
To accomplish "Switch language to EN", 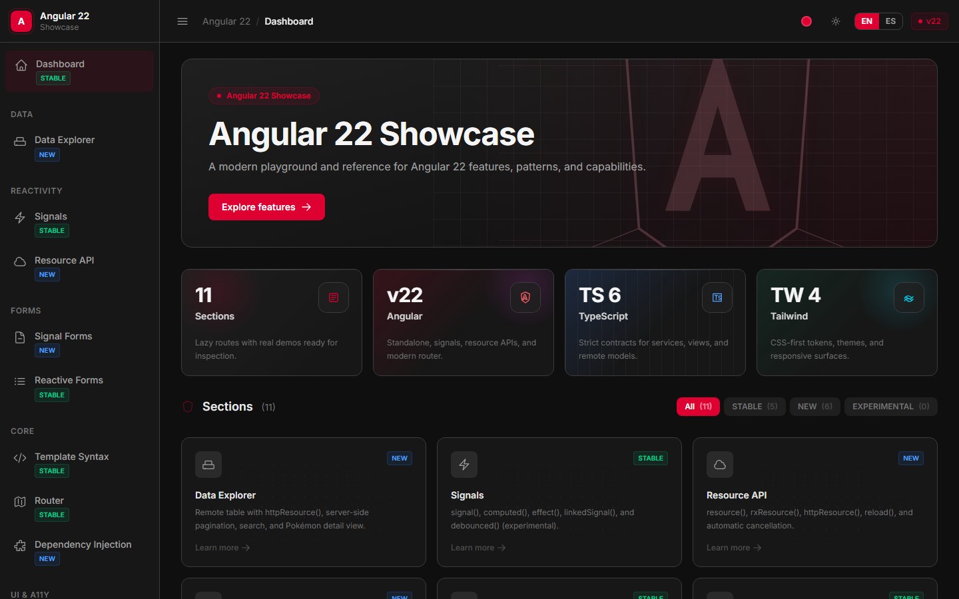I will (866, 21).
